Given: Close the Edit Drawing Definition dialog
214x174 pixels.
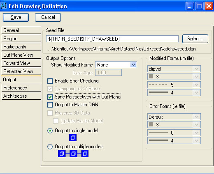Looking at the screenshot, I should [x=209, y=6].
